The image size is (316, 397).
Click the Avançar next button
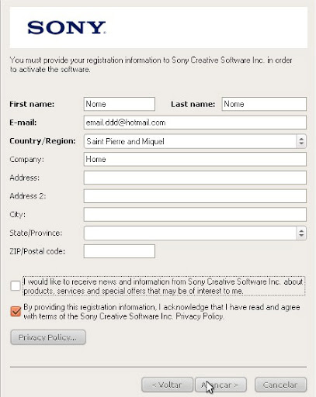(x=221, y=385)
